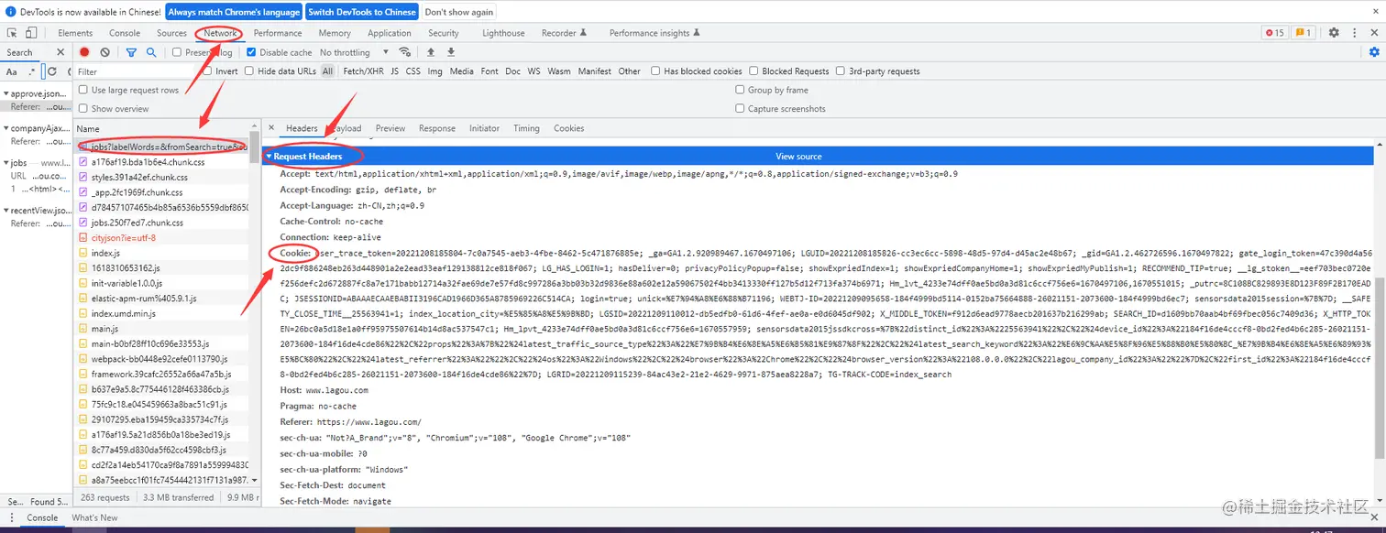This screenshot has height=533, width=1386.
Task: Select the inspect element picker icon
Action: tap(13, 33)
